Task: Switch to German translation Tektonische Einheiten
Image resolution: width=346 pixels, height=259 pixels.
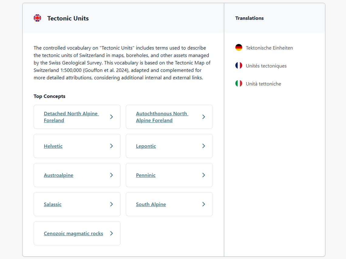Action: pyautogui.click(x=269, y=48)
